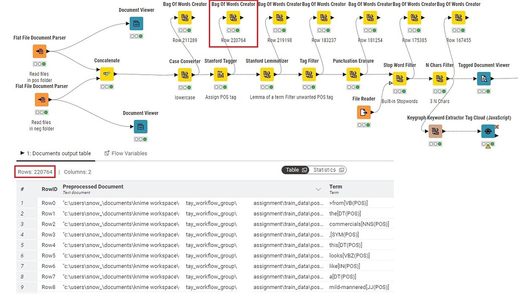
Task: Open the top Flat File Document Parser node
Action: [40, 50]
